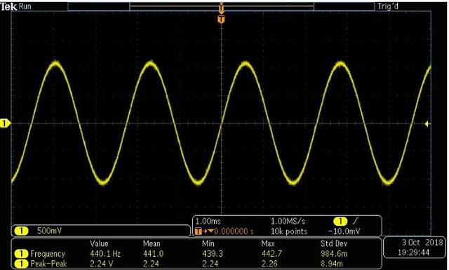Click the channel badge on the Frequency row
449x270 pixels.
(21, 254)
